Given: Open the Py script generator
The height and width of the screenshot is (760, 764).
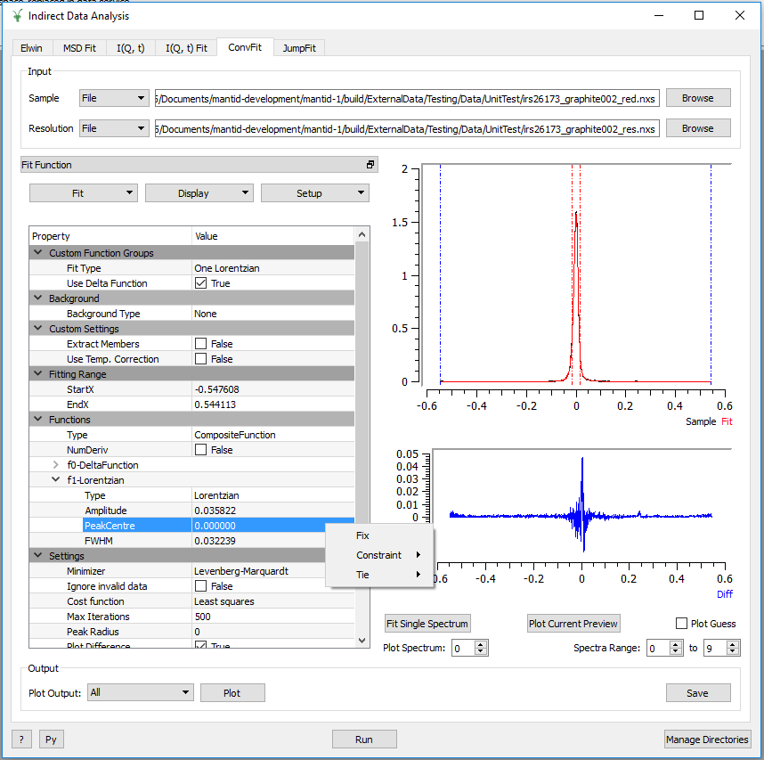Looking at the screenshot, I should tap(51, 739).
